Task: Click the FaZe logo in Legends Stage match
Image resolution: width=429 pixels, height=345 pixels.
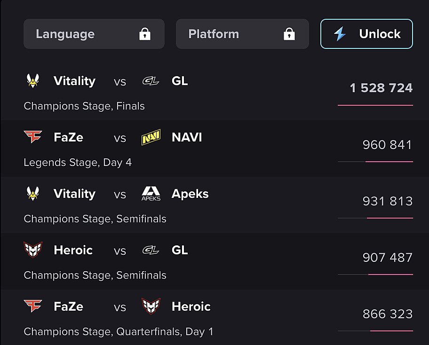Action: 33,137
